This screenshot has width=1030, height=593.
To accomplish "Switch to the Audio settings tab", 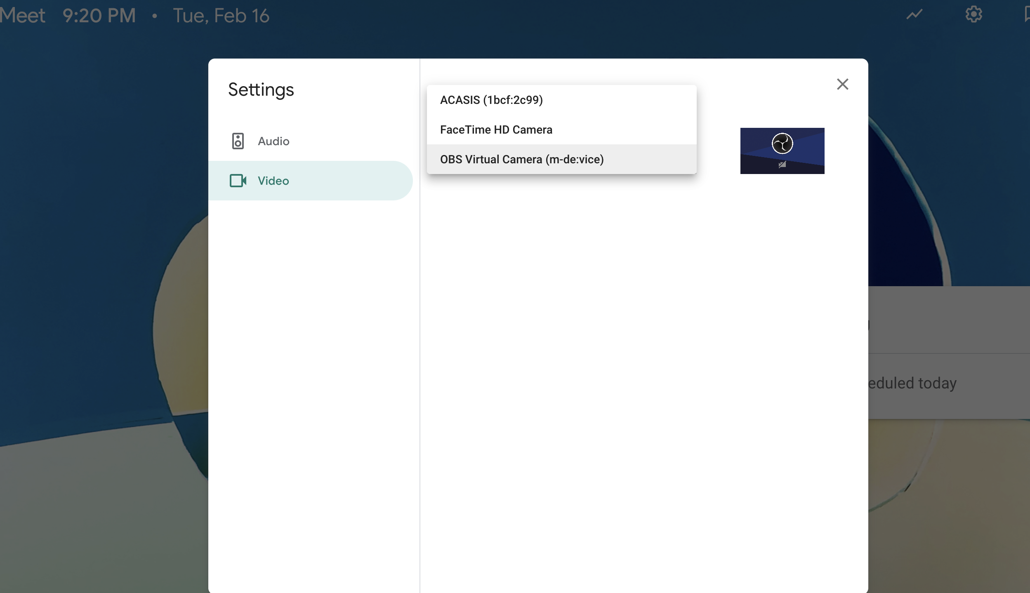I will pyautogui.click(x=273, y=141).
